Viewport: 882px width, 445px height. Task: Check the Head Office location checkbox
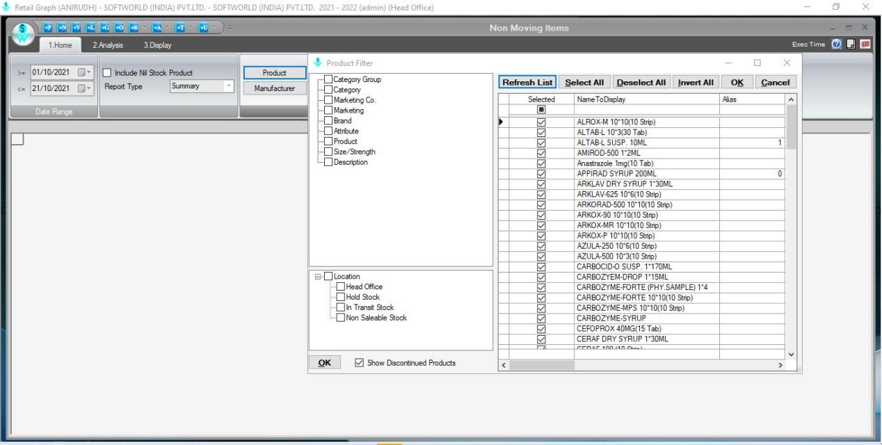pyautogui.click(x=341, y=286)
